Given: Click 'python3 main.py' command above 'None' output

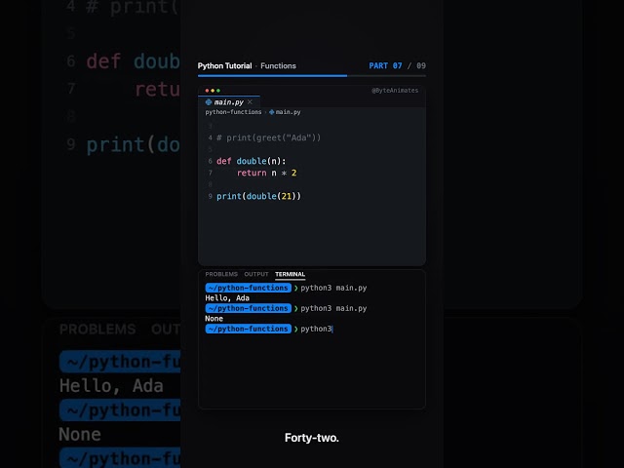Looking at the screenshot, I should coord(333,308).
